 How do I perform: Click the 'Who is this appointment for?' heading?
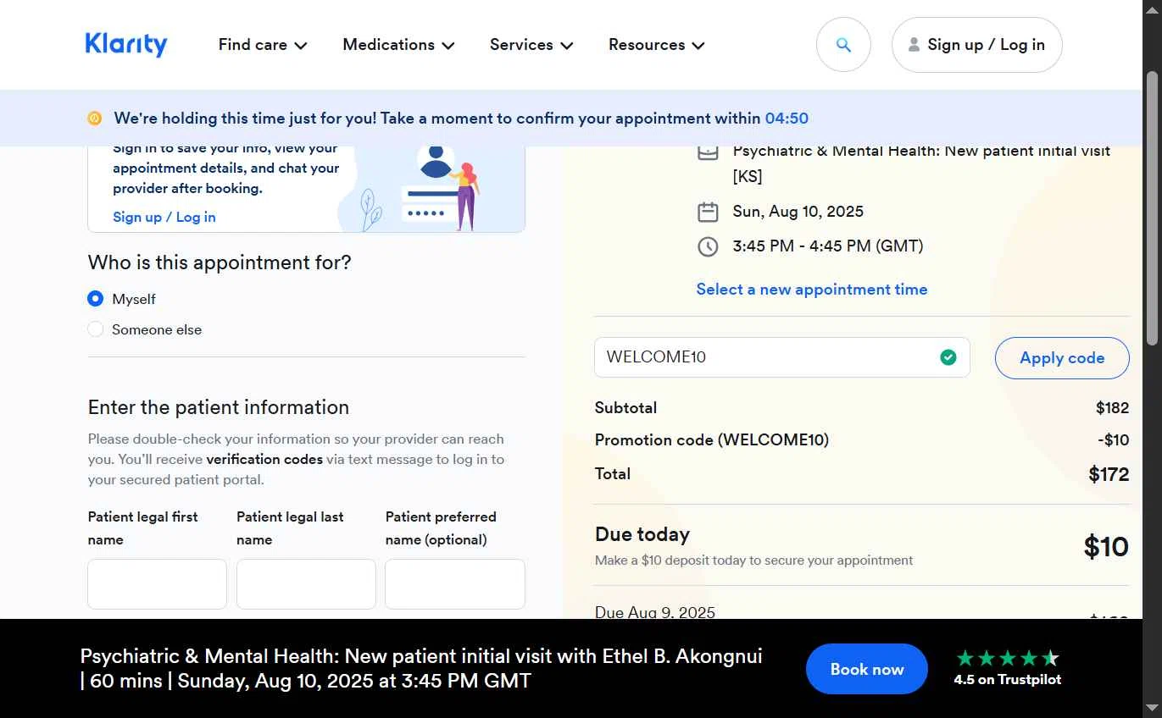tap(220, 262)
